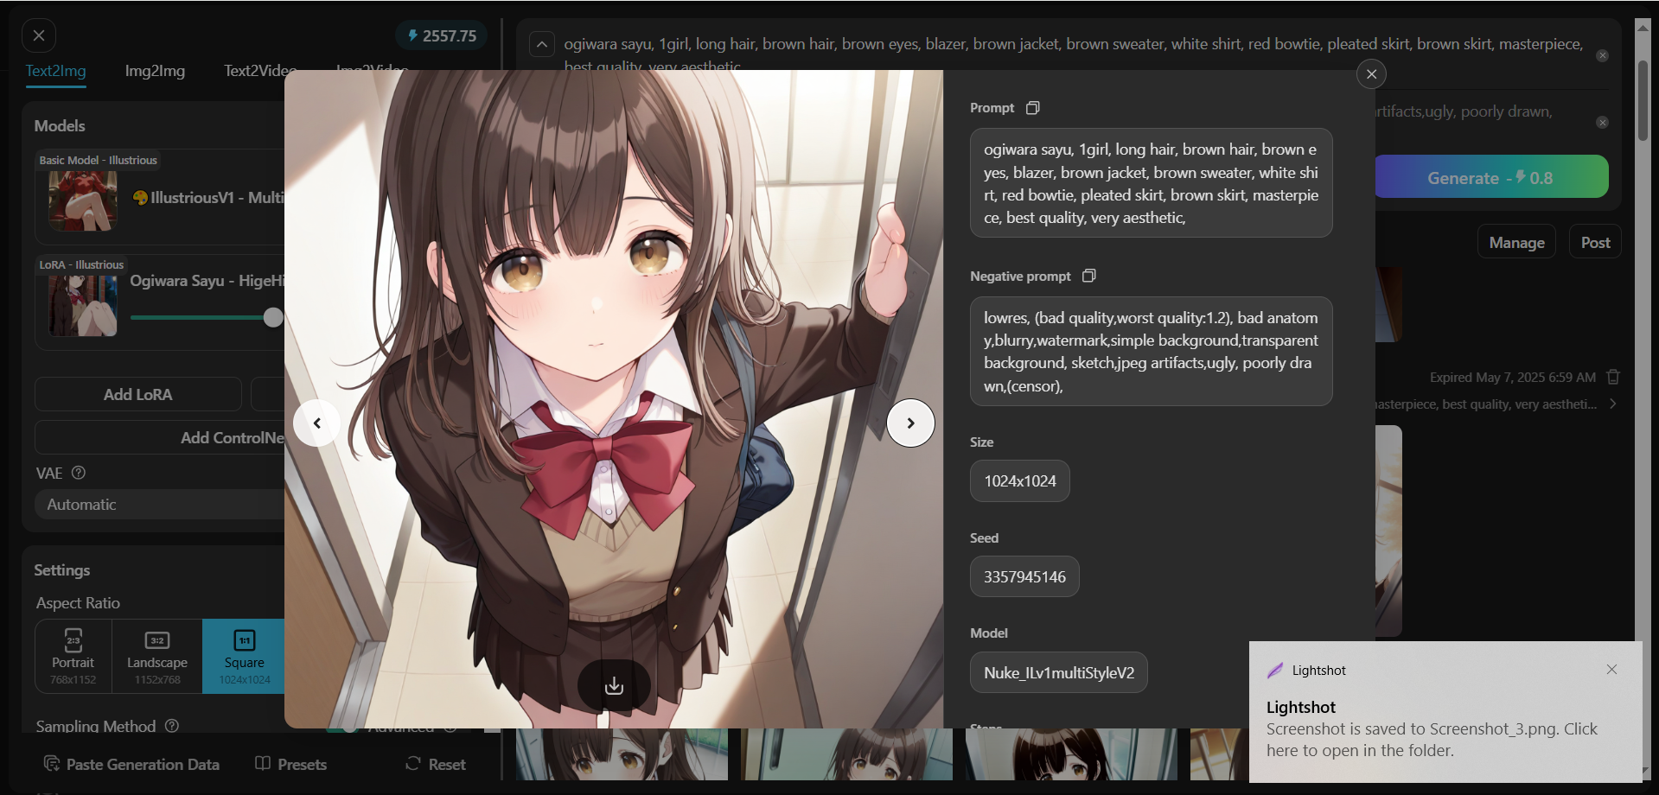Click the Expired May 7, 2025 timestamp
This screenshot has width=1659, height=795.
[x=1512, y=378]
